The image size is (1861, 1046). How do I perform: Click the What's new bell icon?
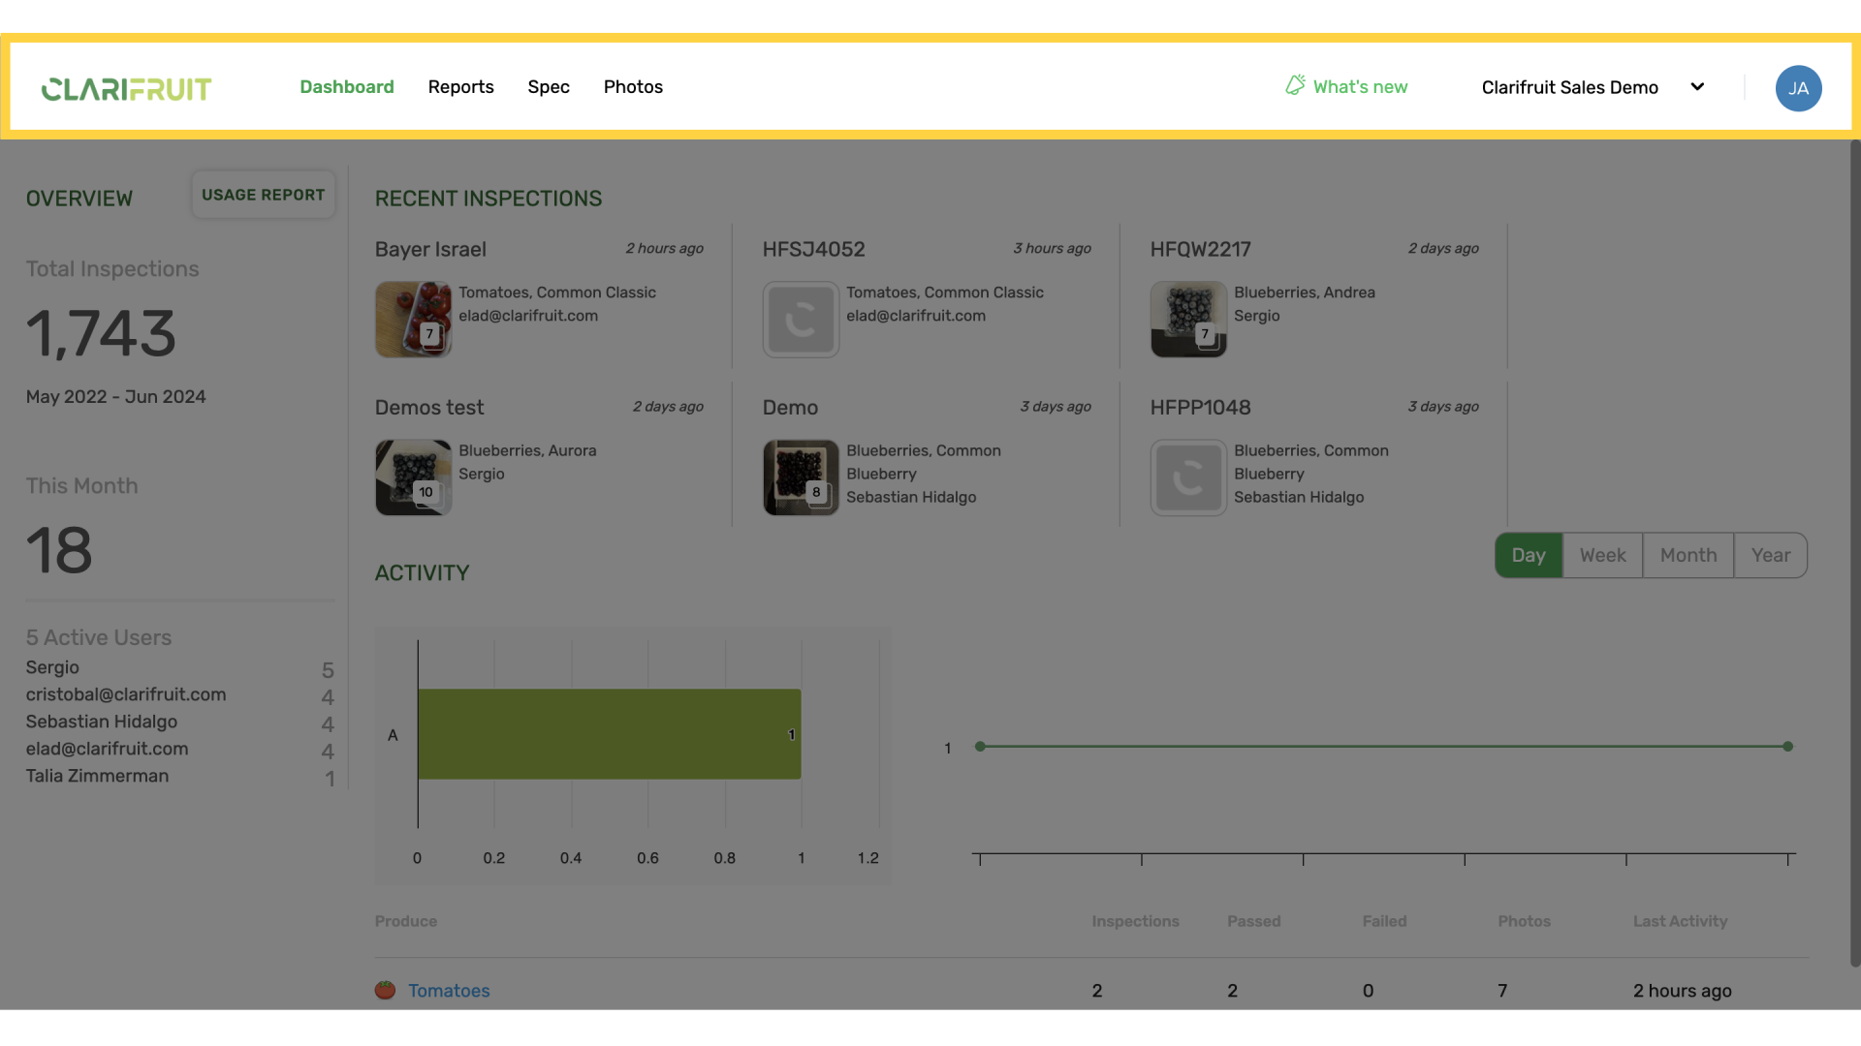1295,86
